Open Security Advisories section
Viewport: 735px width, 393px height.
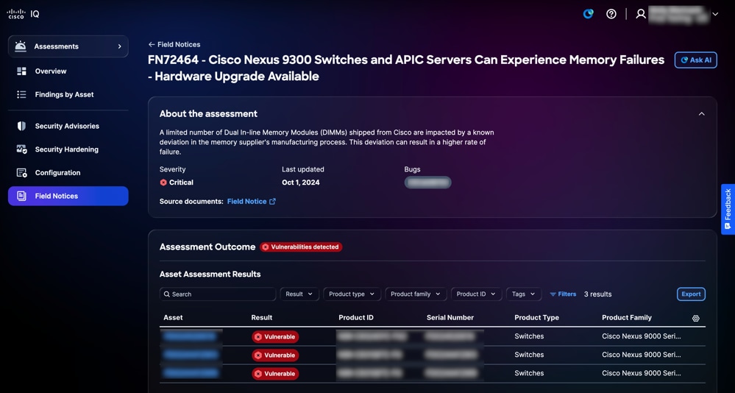point(67,126)
